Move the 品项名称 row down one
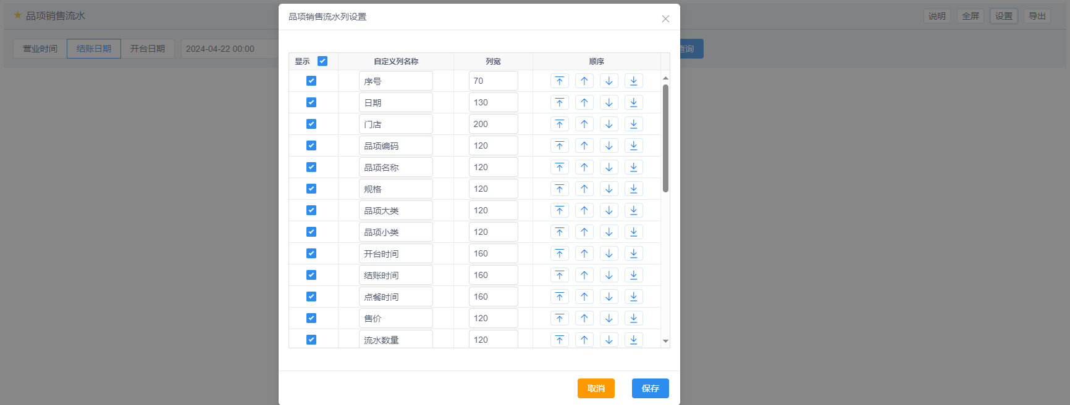Screen dimensions: 1070x405 609,167
